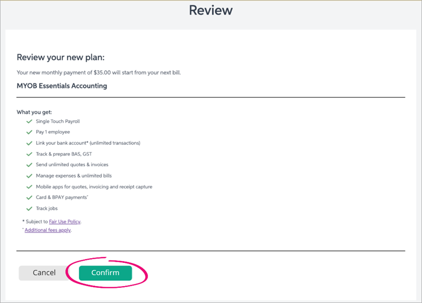
Task: Click the checkmark for Track & prepare BAS, GST
Action: (30, 154)
